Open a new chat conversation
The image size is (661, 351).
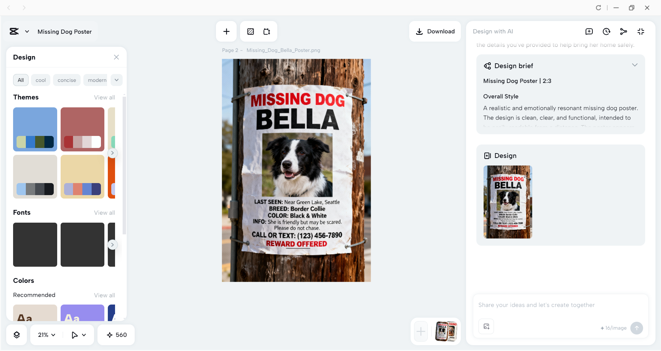(589, 31)
